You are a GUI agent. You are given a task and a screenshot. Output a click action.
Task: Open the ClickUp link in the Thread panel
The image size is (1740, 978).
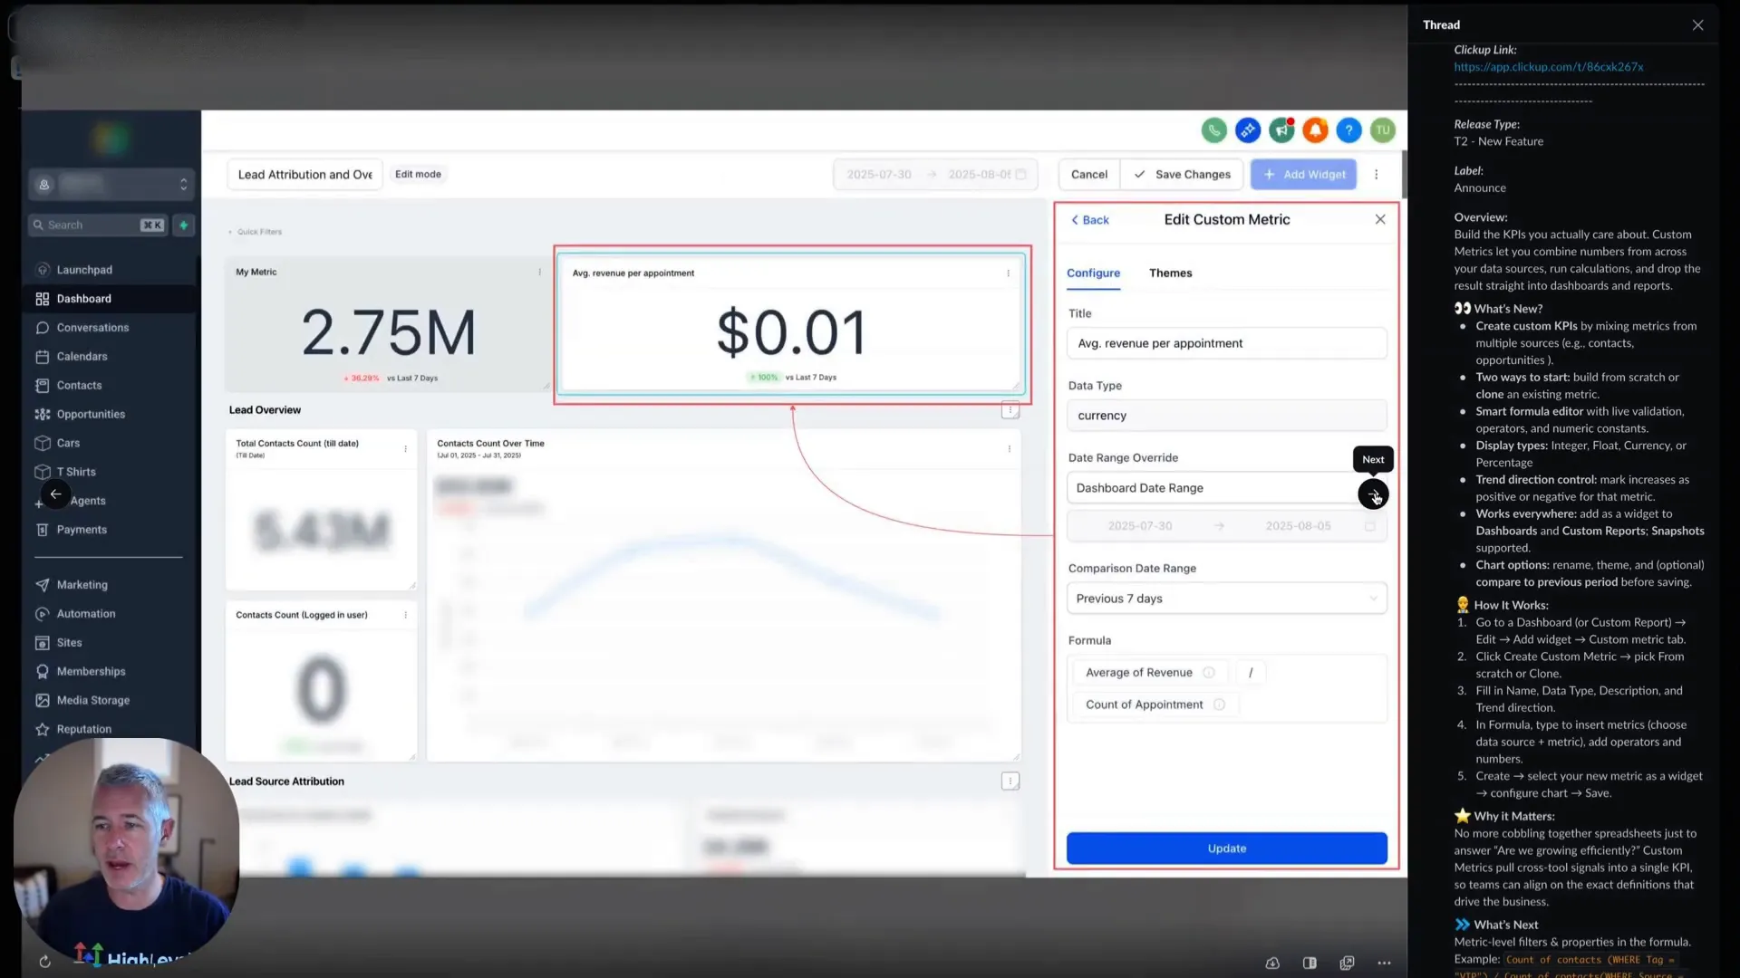[x=1548, y=66]
